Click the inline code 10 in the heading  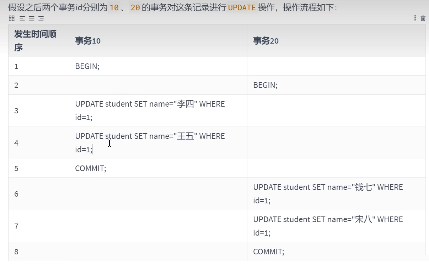[114, 8]
